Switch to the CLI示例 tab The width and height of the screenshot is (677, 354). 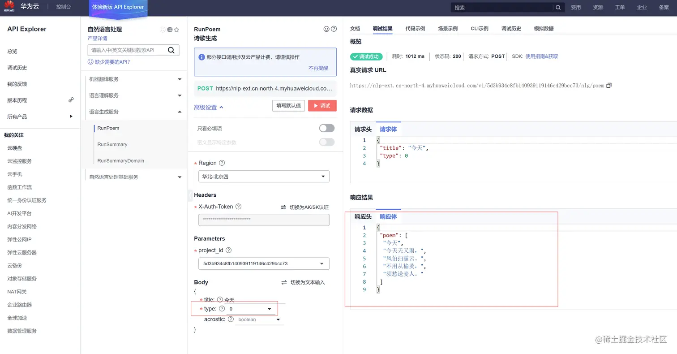pos(480,29)
